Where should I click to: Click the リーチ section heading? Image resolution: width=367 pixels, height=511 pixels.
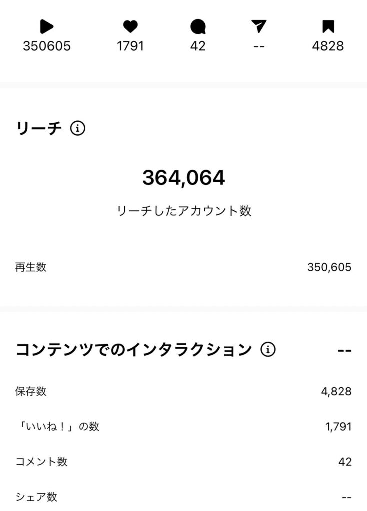(39, 128)
